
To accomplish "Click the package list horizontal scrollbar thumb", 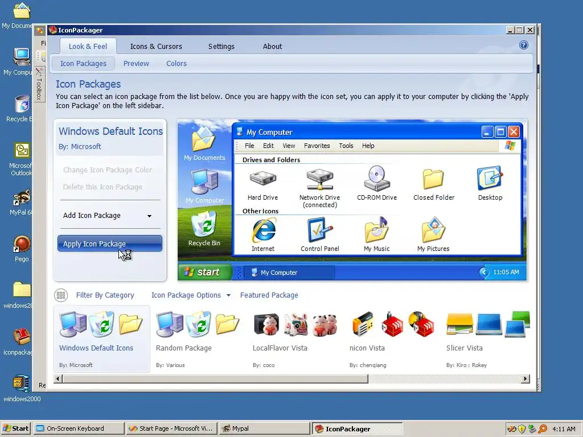I will tap(215, 379).
